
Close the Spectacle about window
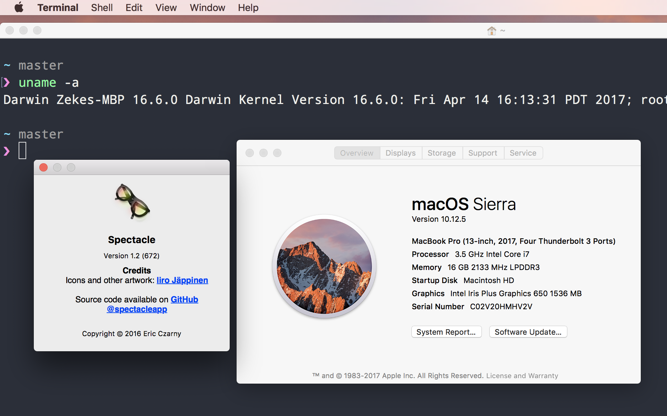tap(43, 167)
